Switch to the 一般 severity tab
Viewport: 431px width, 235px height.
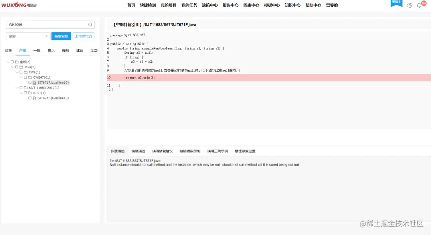point(37,51)
